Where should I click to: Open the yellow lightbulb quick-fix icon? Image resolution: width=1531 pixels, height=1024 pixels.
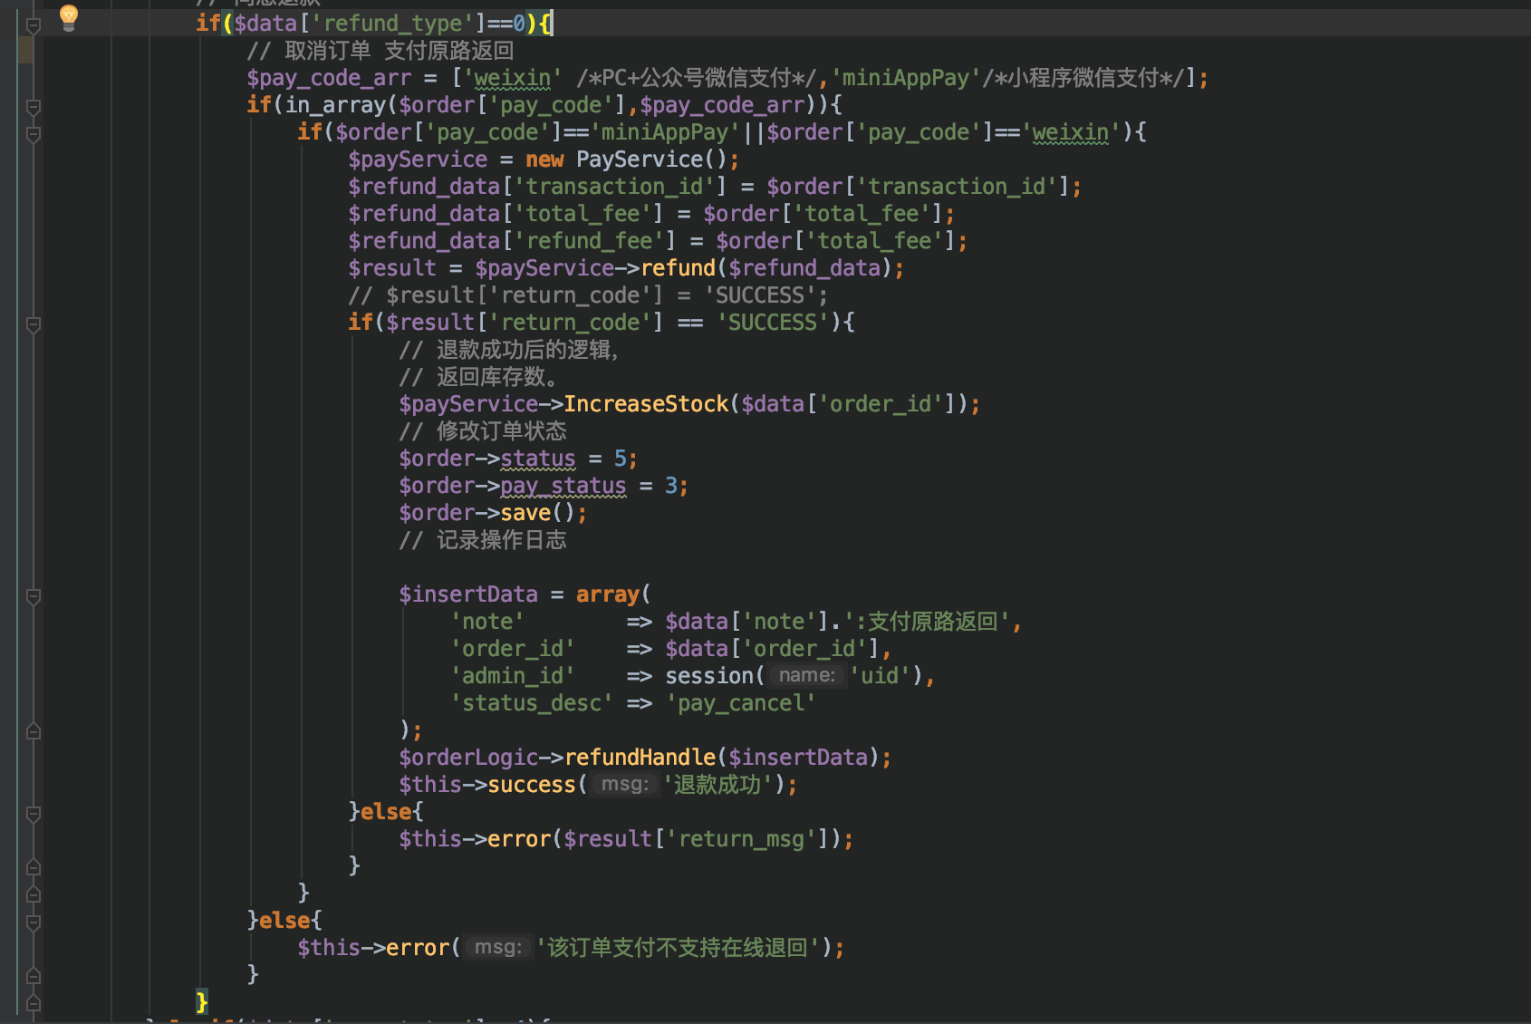(x=69, y=16)
